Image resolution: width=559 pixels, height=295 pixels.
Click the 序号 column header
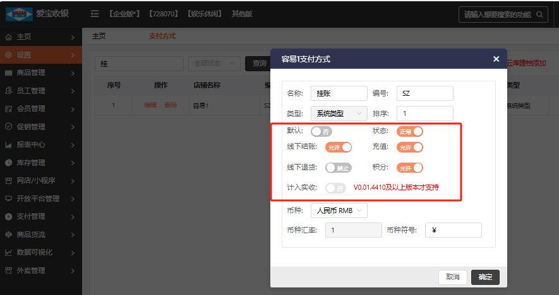pos(114,85)
